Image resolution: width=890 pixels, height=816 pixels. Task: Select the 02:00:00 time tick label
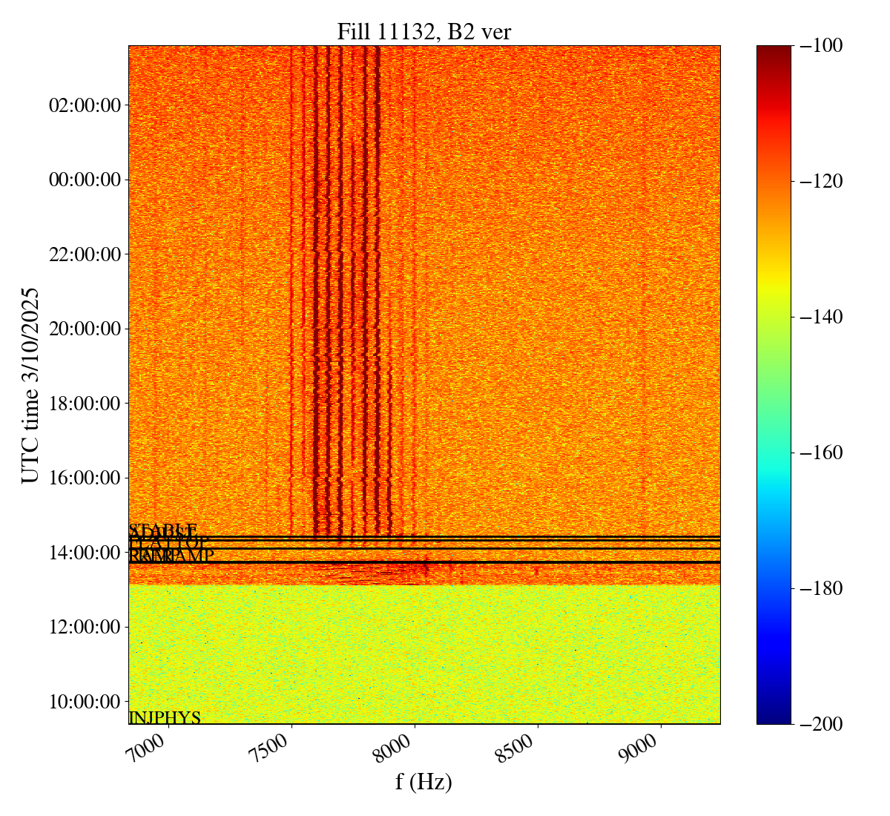(85, 105)
